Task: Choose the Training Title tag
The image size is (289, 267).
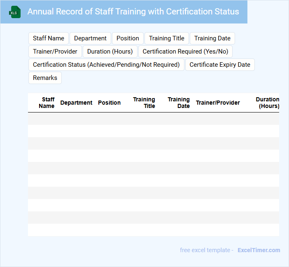Action: [167, 38]
